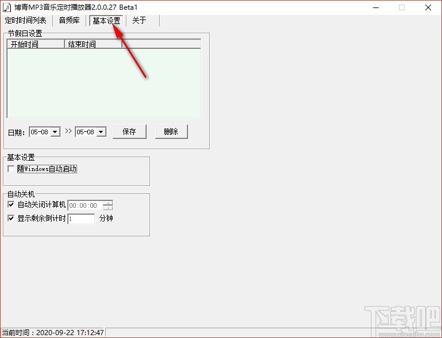Click the 删除 button

(171, 131)
